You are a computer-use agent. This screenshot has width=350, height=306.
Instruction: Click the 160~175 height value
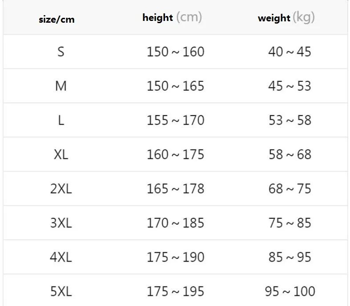(x=175, y=154)
